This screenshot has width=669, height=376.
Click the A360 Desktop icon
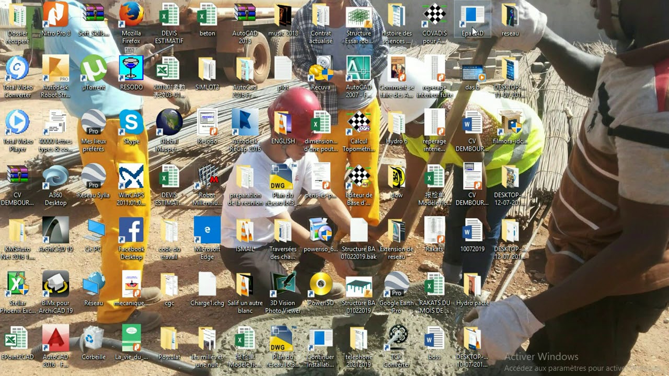[55, 185]
